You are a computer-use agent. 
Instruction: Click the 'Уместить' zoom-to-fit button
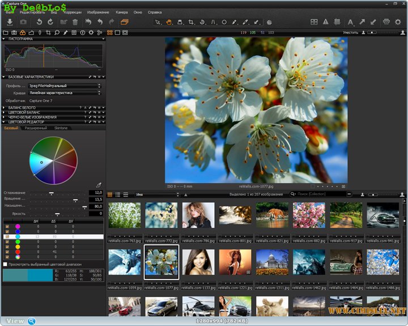click(x=350, y=33)
